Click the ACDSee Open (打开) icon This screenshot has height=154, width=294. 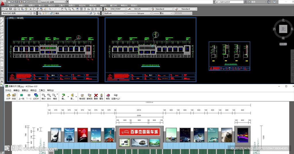click(x=8, y=95)
